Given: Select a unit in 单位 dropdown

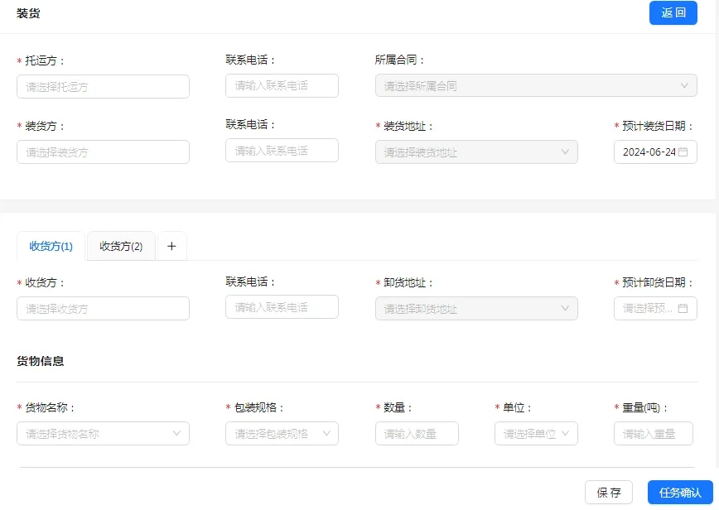Looking at the screenshot, I should coord(536,434).
